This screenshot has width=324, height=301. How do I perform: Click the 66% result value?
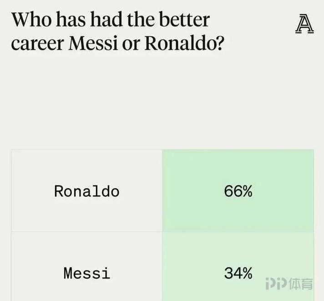238,191
